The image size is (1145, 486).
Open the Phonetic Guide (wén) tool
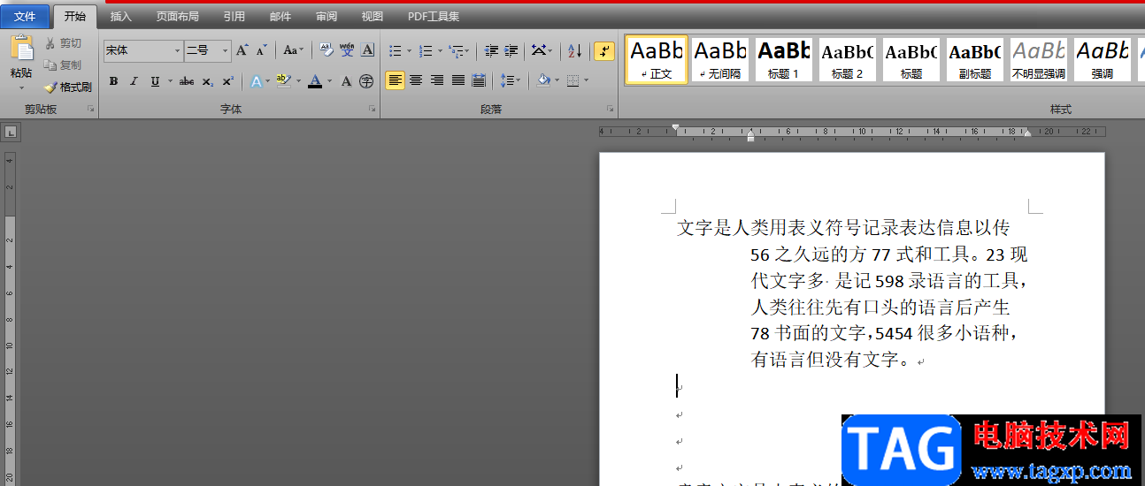click(x=347, y=50)
